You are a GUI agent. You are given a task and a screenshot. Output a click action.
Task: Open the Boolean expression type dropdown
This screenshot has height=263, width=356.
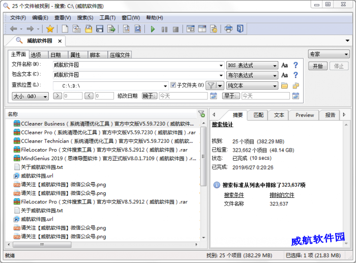click(x=252, y=75)
